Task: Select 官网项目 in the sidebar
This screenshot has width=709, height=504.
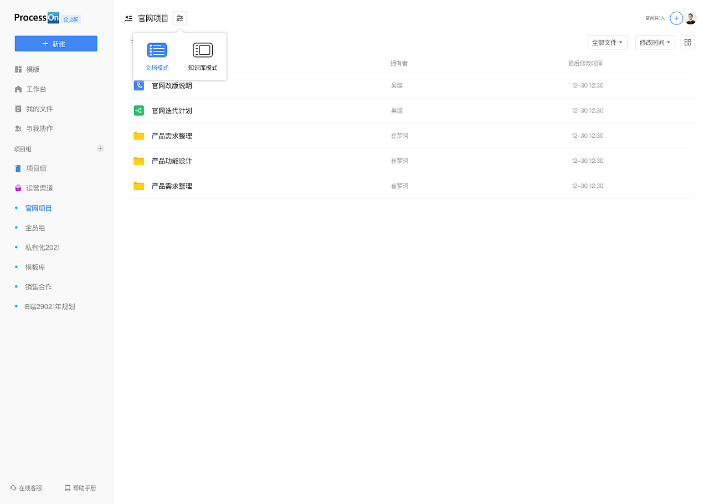Action: click(39, 208)
